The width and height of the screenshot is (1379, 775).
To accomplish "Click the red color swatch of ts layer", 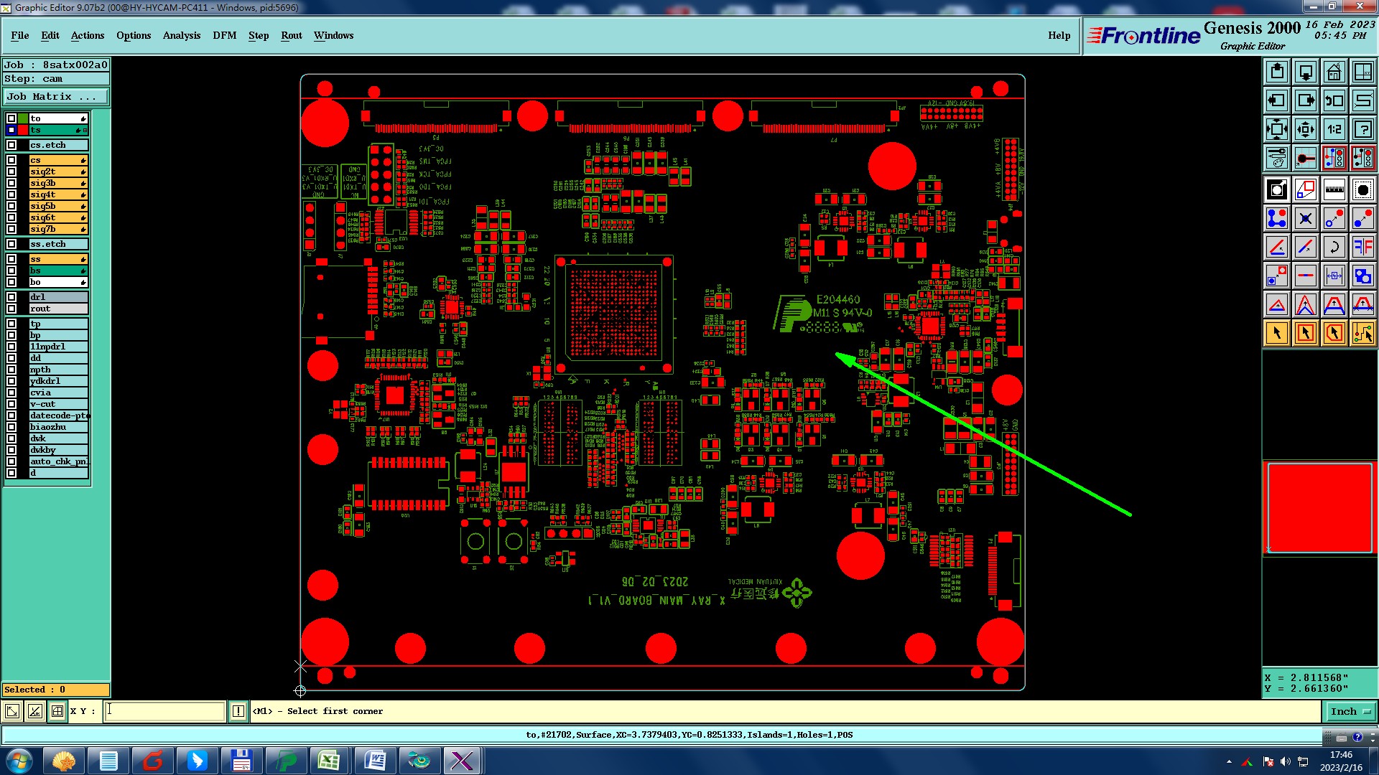I will click(23, 130).
